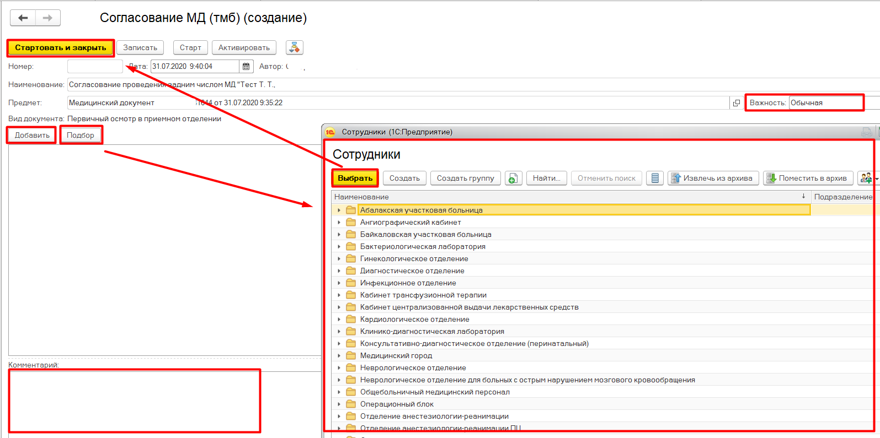Expand Гинекологическое отделение folder

pos(339,258)
